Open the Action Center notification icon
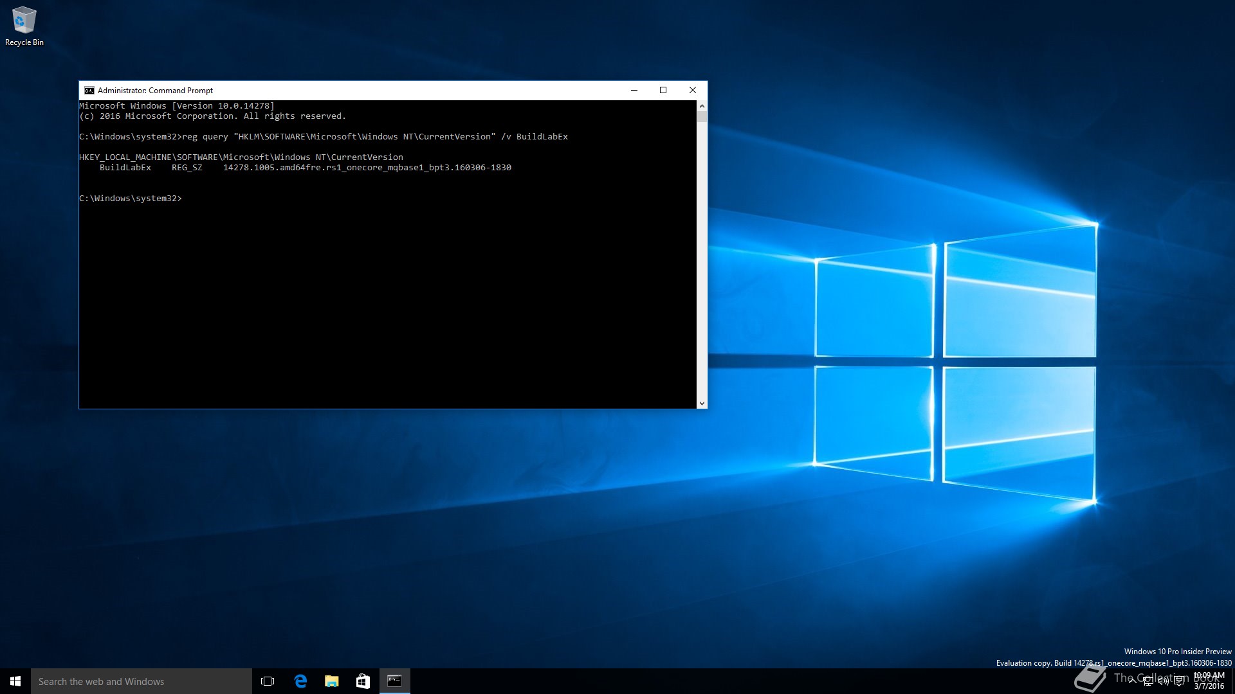The image size is (1235, 694). [1179, 681]
